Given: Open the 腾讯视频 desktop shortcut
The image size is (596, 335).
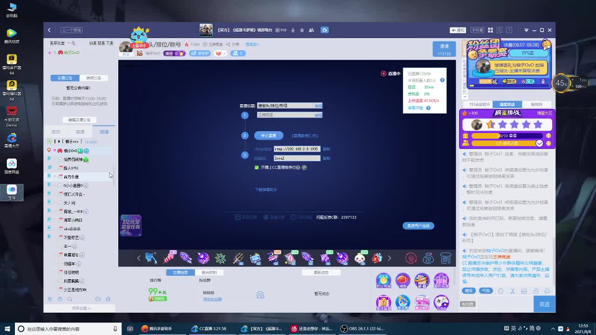Looking at the screenshot, I should [x=12, y=35].
